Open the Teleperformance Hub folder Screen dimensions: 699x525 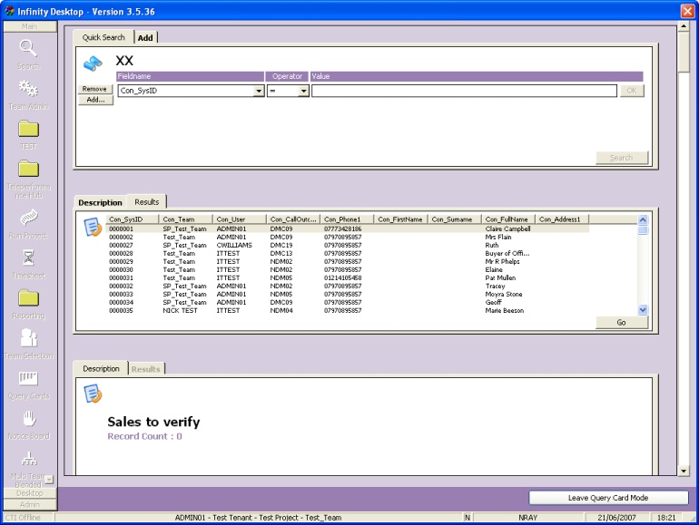[28, 169]
